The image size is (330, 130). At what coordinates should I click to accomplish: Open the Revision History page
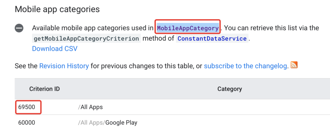pos(64,66)
